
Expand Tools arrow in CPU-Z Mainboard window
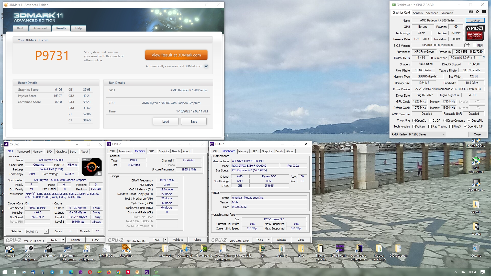pos(269,240)
